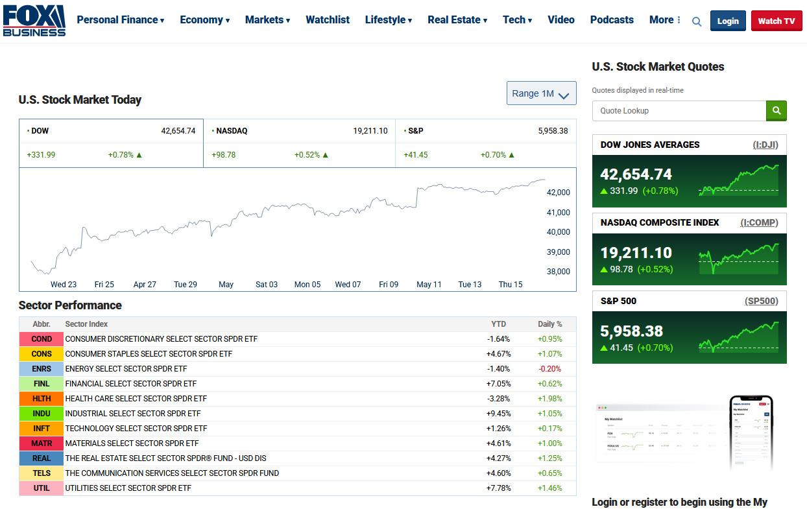Click the COND sector color badge

point(42,339)
